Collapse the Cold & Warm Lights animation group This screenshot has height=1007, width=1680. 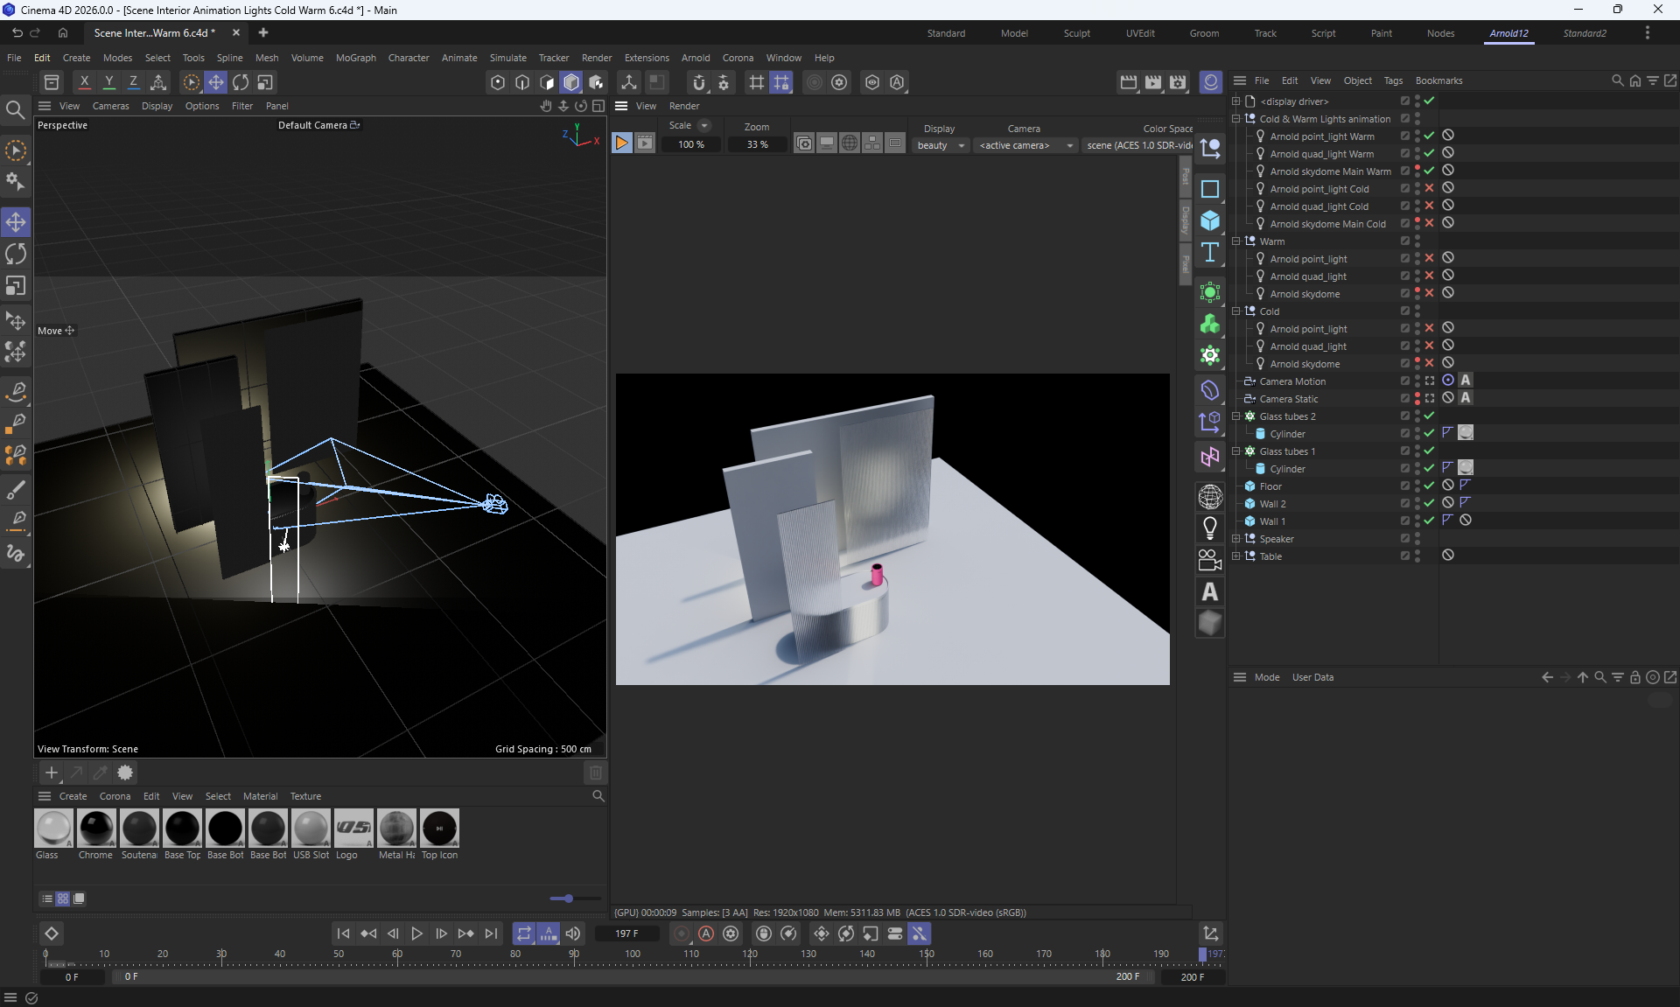tap(1236, 118)
